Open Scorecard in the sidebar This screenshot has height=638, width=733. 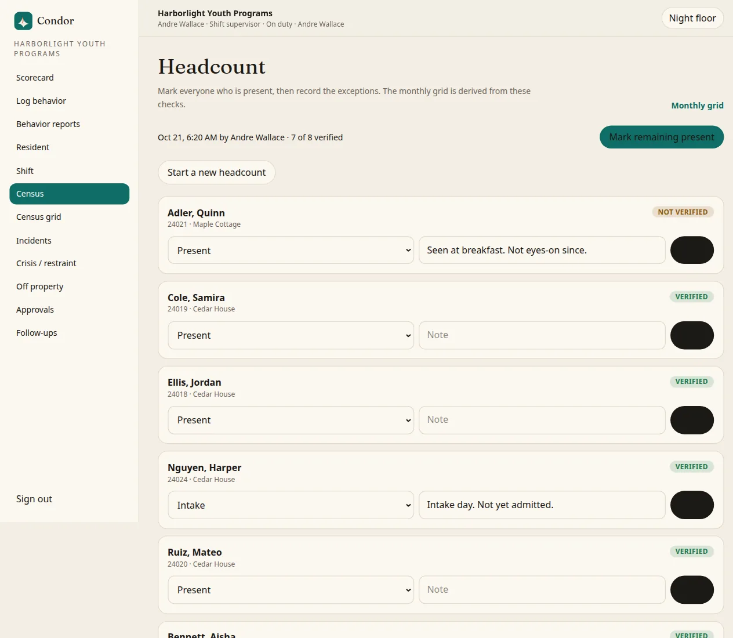[x=69, y=78]
